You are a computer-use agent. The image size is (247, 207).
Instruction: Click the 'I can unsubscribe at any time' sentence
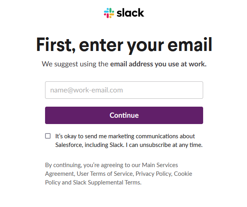click(164, 145)
